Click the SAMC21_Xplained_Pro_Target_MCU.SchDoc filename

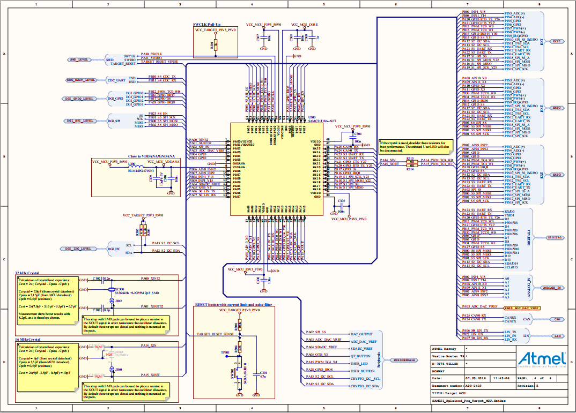coord(469,401)
